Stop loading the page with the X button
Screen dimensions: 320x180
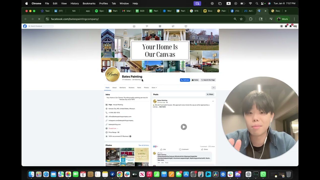point(39,19)
